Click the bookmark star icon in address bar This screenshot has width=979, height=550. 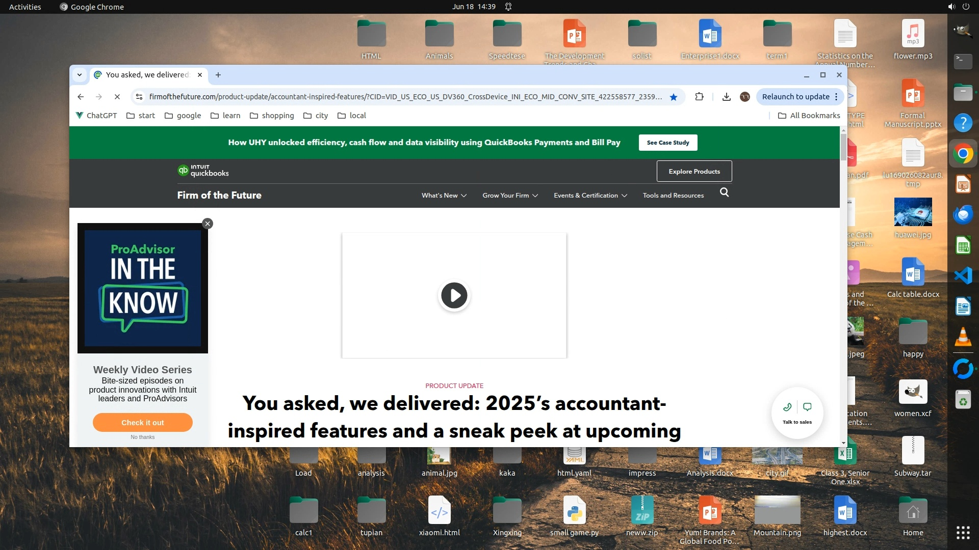[x=674, y=97]
